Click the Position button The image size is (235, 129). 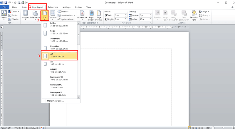coord(157,15)
